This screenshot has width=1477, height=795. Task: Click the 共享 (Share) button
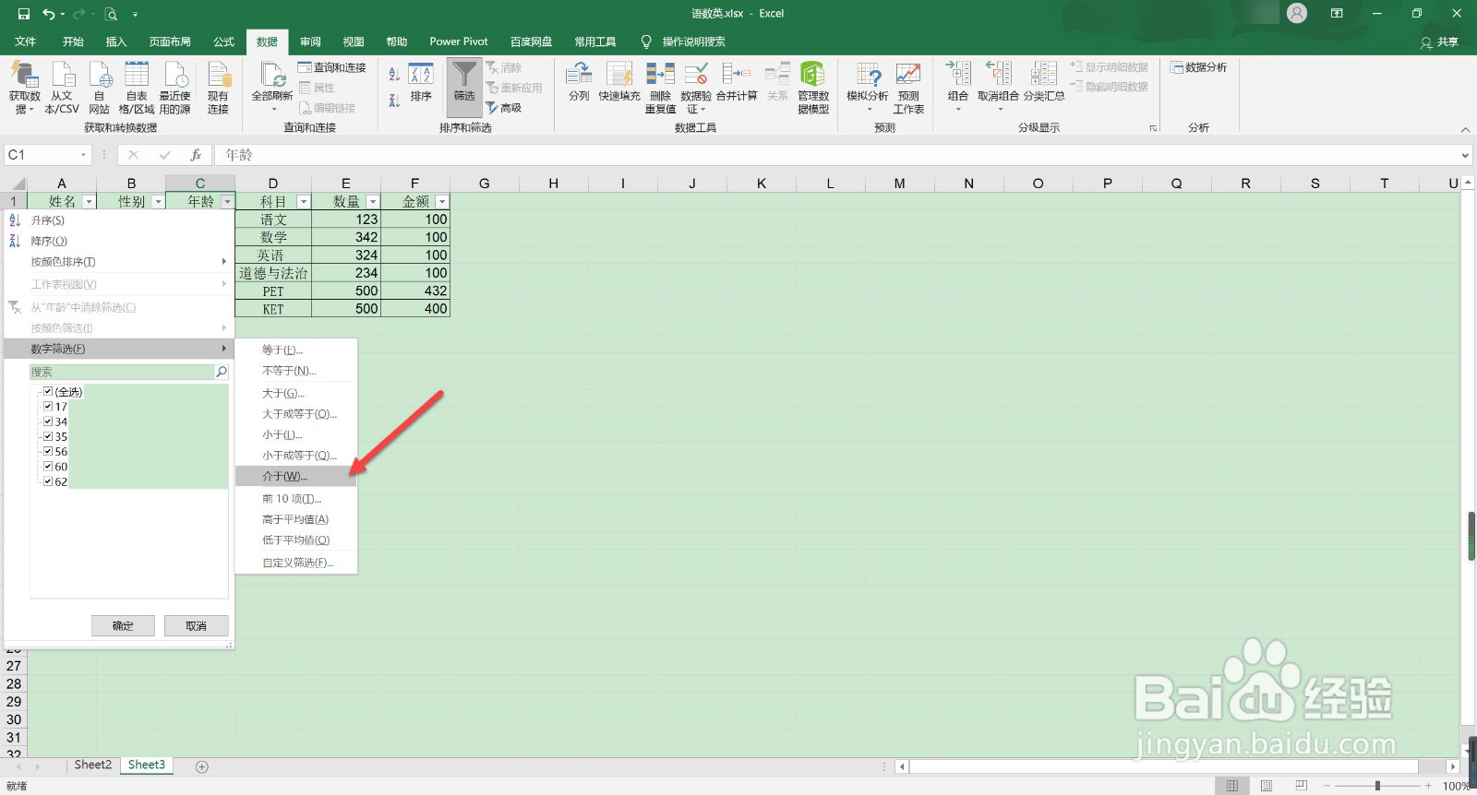click(1441, 42)
